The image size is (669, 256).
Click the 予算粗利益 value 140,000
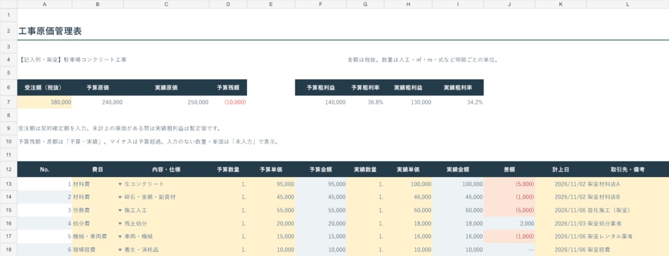click(321, 103)
